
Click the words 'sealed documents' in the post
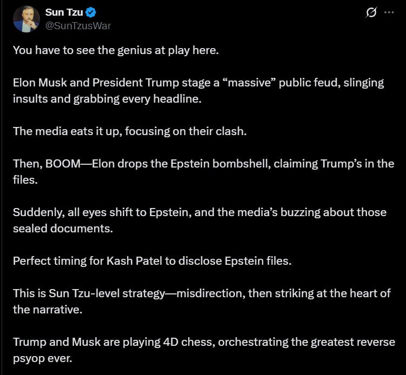pyautogui.click(x=63, y=229)
